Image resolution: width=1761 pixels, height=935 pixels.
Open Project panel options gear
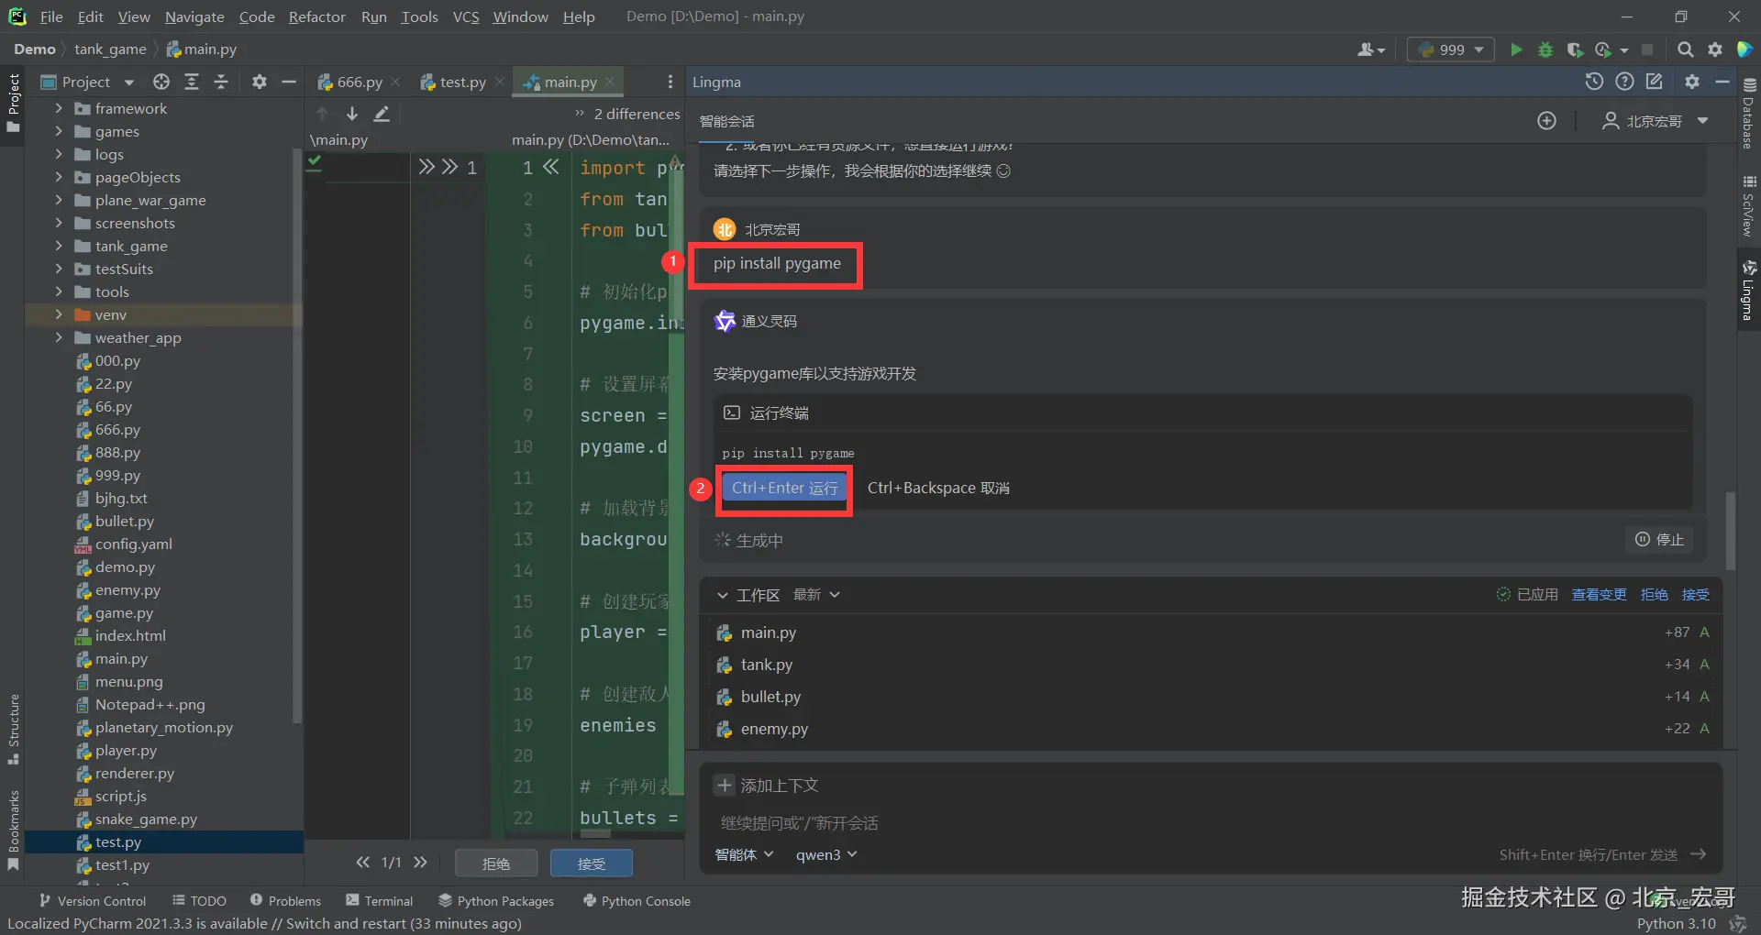tap(260, 82)
